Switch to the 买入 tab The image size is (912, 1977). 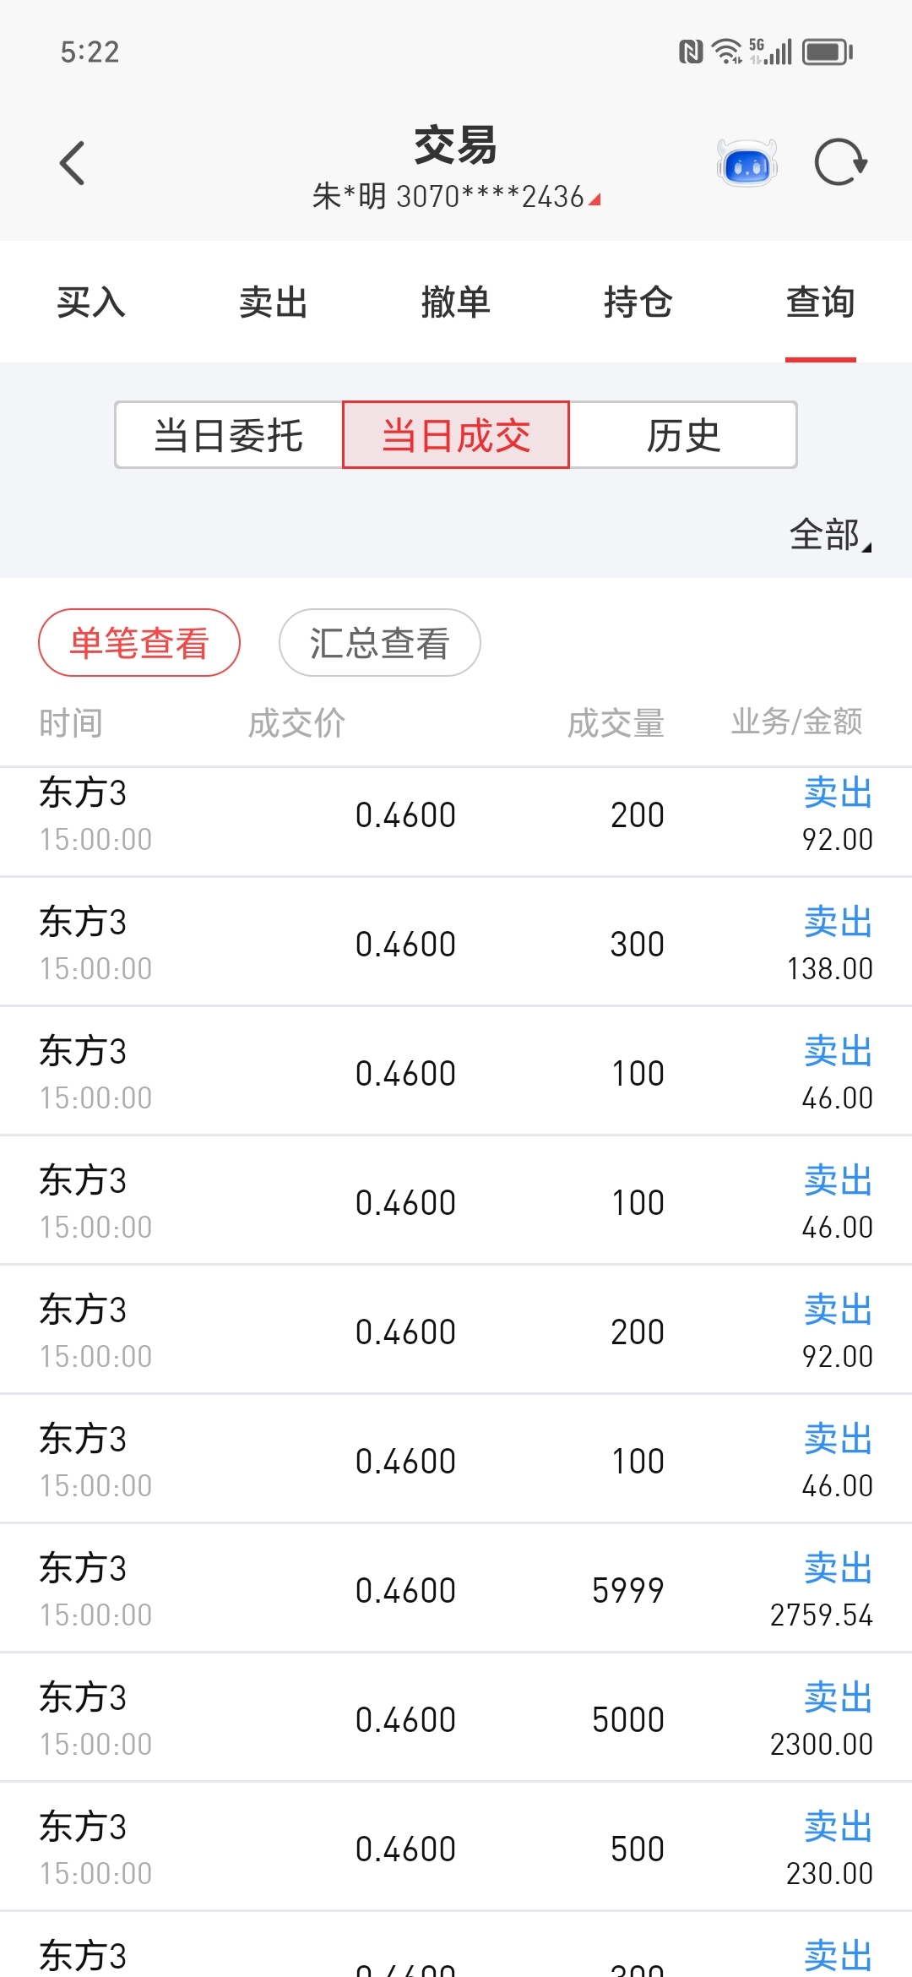91,302
